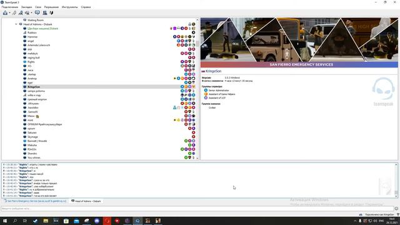Open Steam from the taskbar

click(35, 221)
